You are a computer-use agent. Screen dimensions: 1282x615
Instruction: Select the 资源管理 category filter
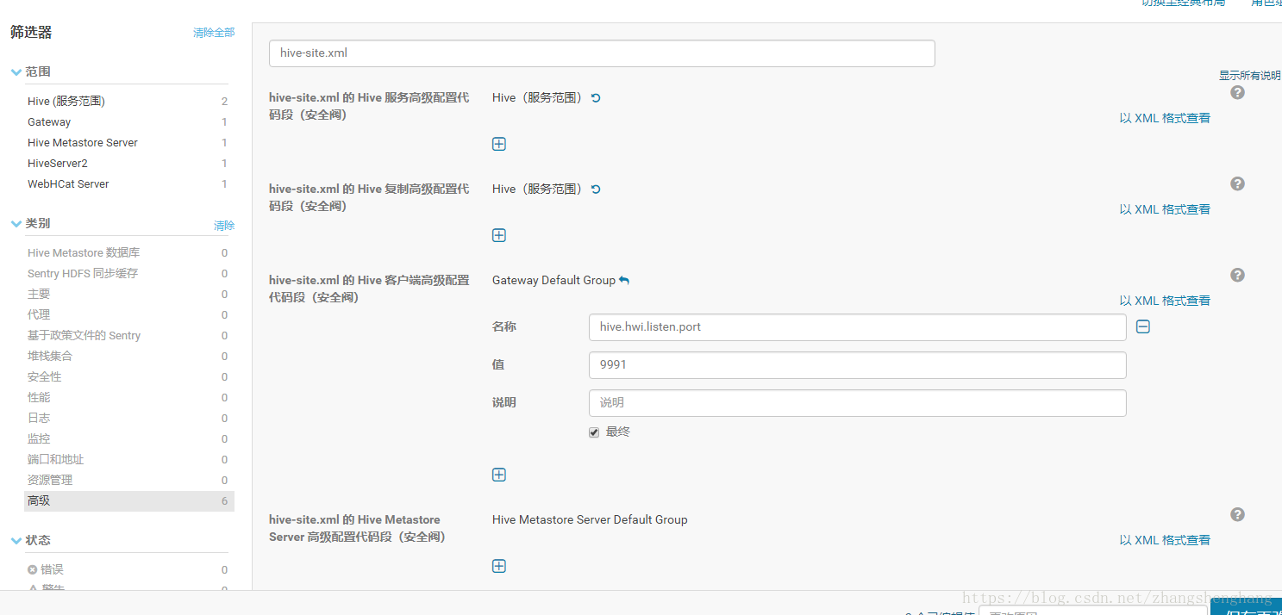[129, 480]
